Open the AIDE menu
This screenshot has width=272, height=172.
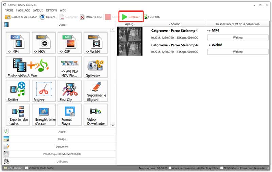(x=63, y=10)
